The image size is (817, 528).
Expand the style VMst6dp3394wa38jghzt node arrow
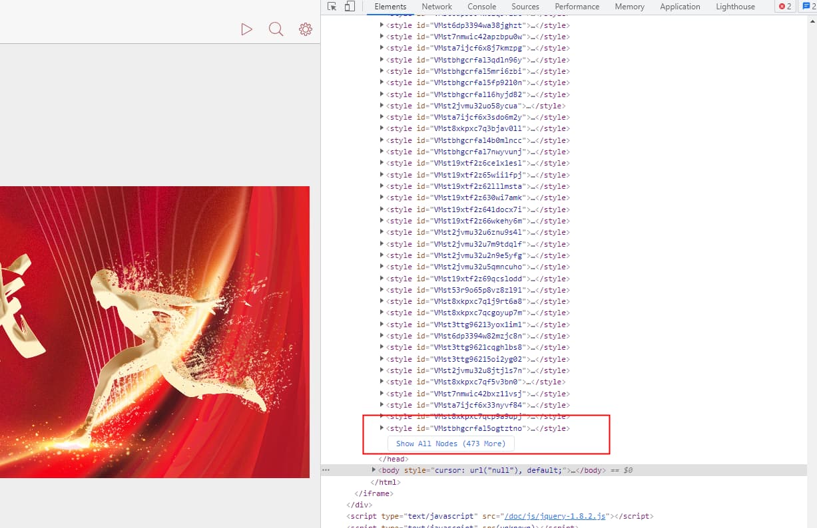point(382,25)
